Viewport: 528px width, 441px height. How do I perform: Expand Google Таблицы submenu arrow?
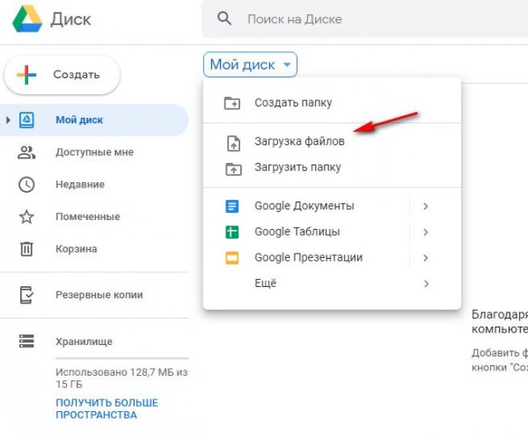coord(426,232)
